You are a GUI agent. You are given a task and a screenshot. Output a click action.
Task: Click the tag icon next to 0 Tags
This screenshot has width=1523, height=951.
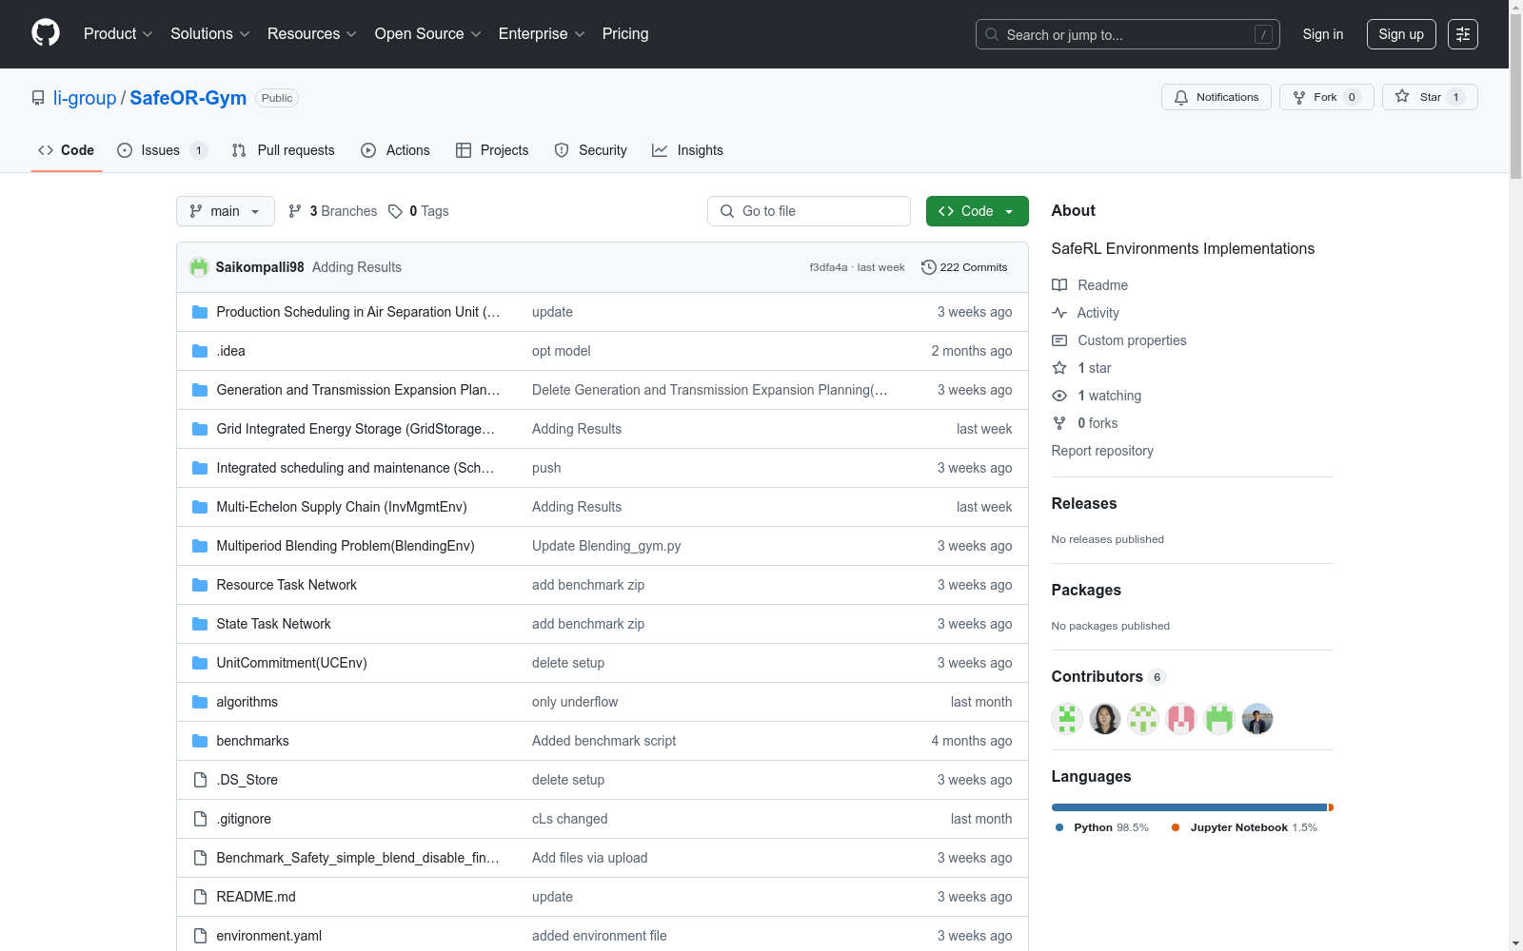(x=395, y=211)
